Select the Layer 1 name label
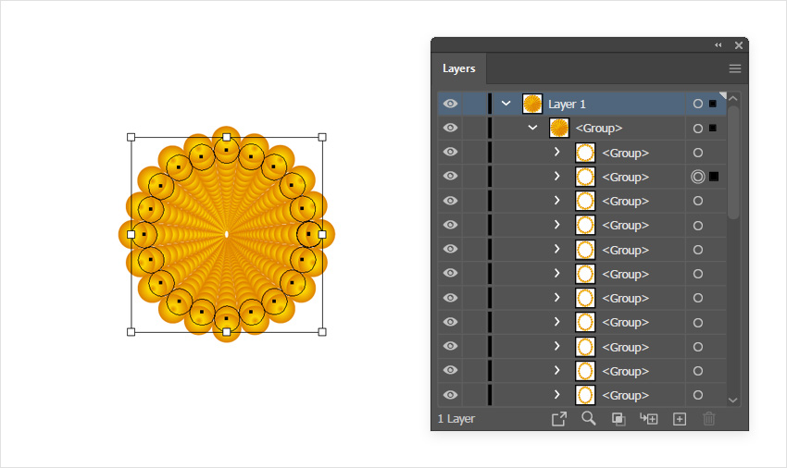787x468 pixels. [x=567, y=104]
